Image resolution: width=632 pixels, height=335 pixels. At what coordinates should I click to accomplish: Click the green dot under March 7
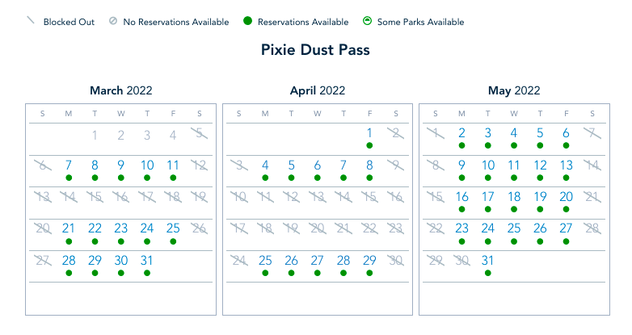[x=69, y=177]
